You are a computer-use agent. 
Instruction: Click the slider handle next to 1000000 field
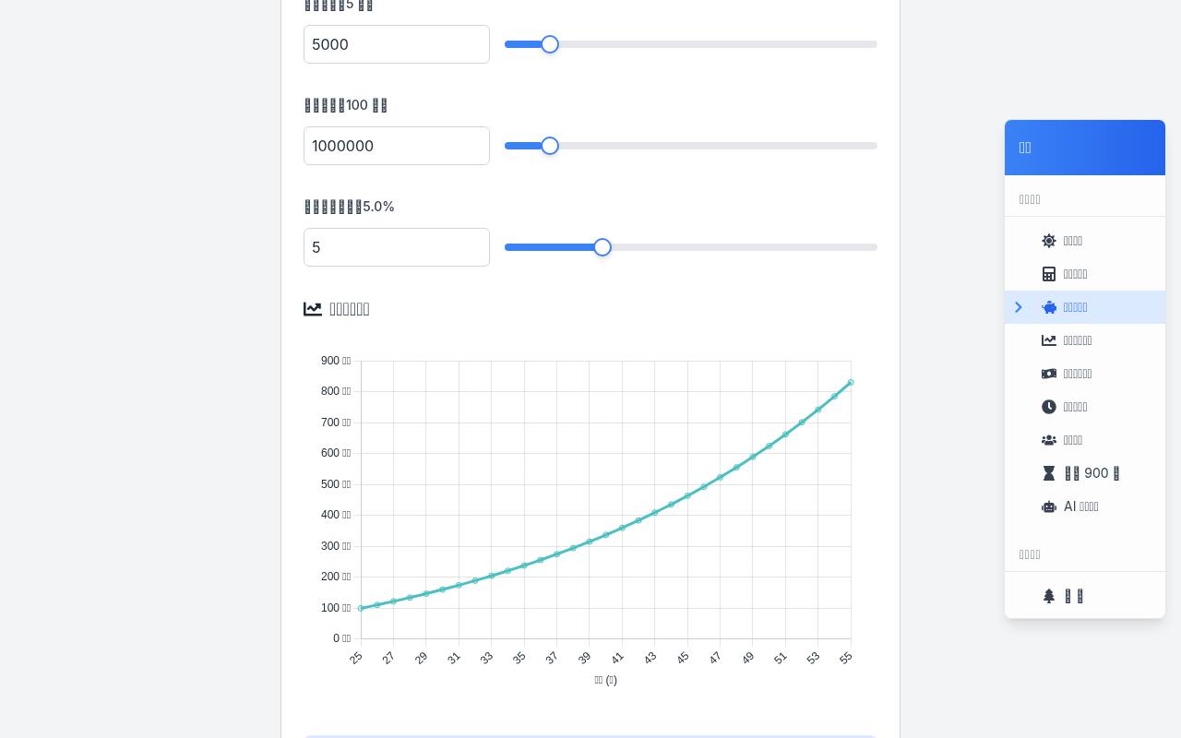pyautogui.click(x=550, y=146)
